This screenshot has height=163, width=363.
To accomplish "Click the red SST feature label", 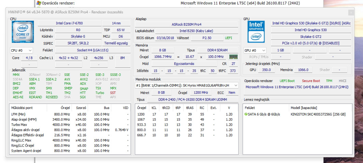I will pyautogui.click(x=113, y=93).
